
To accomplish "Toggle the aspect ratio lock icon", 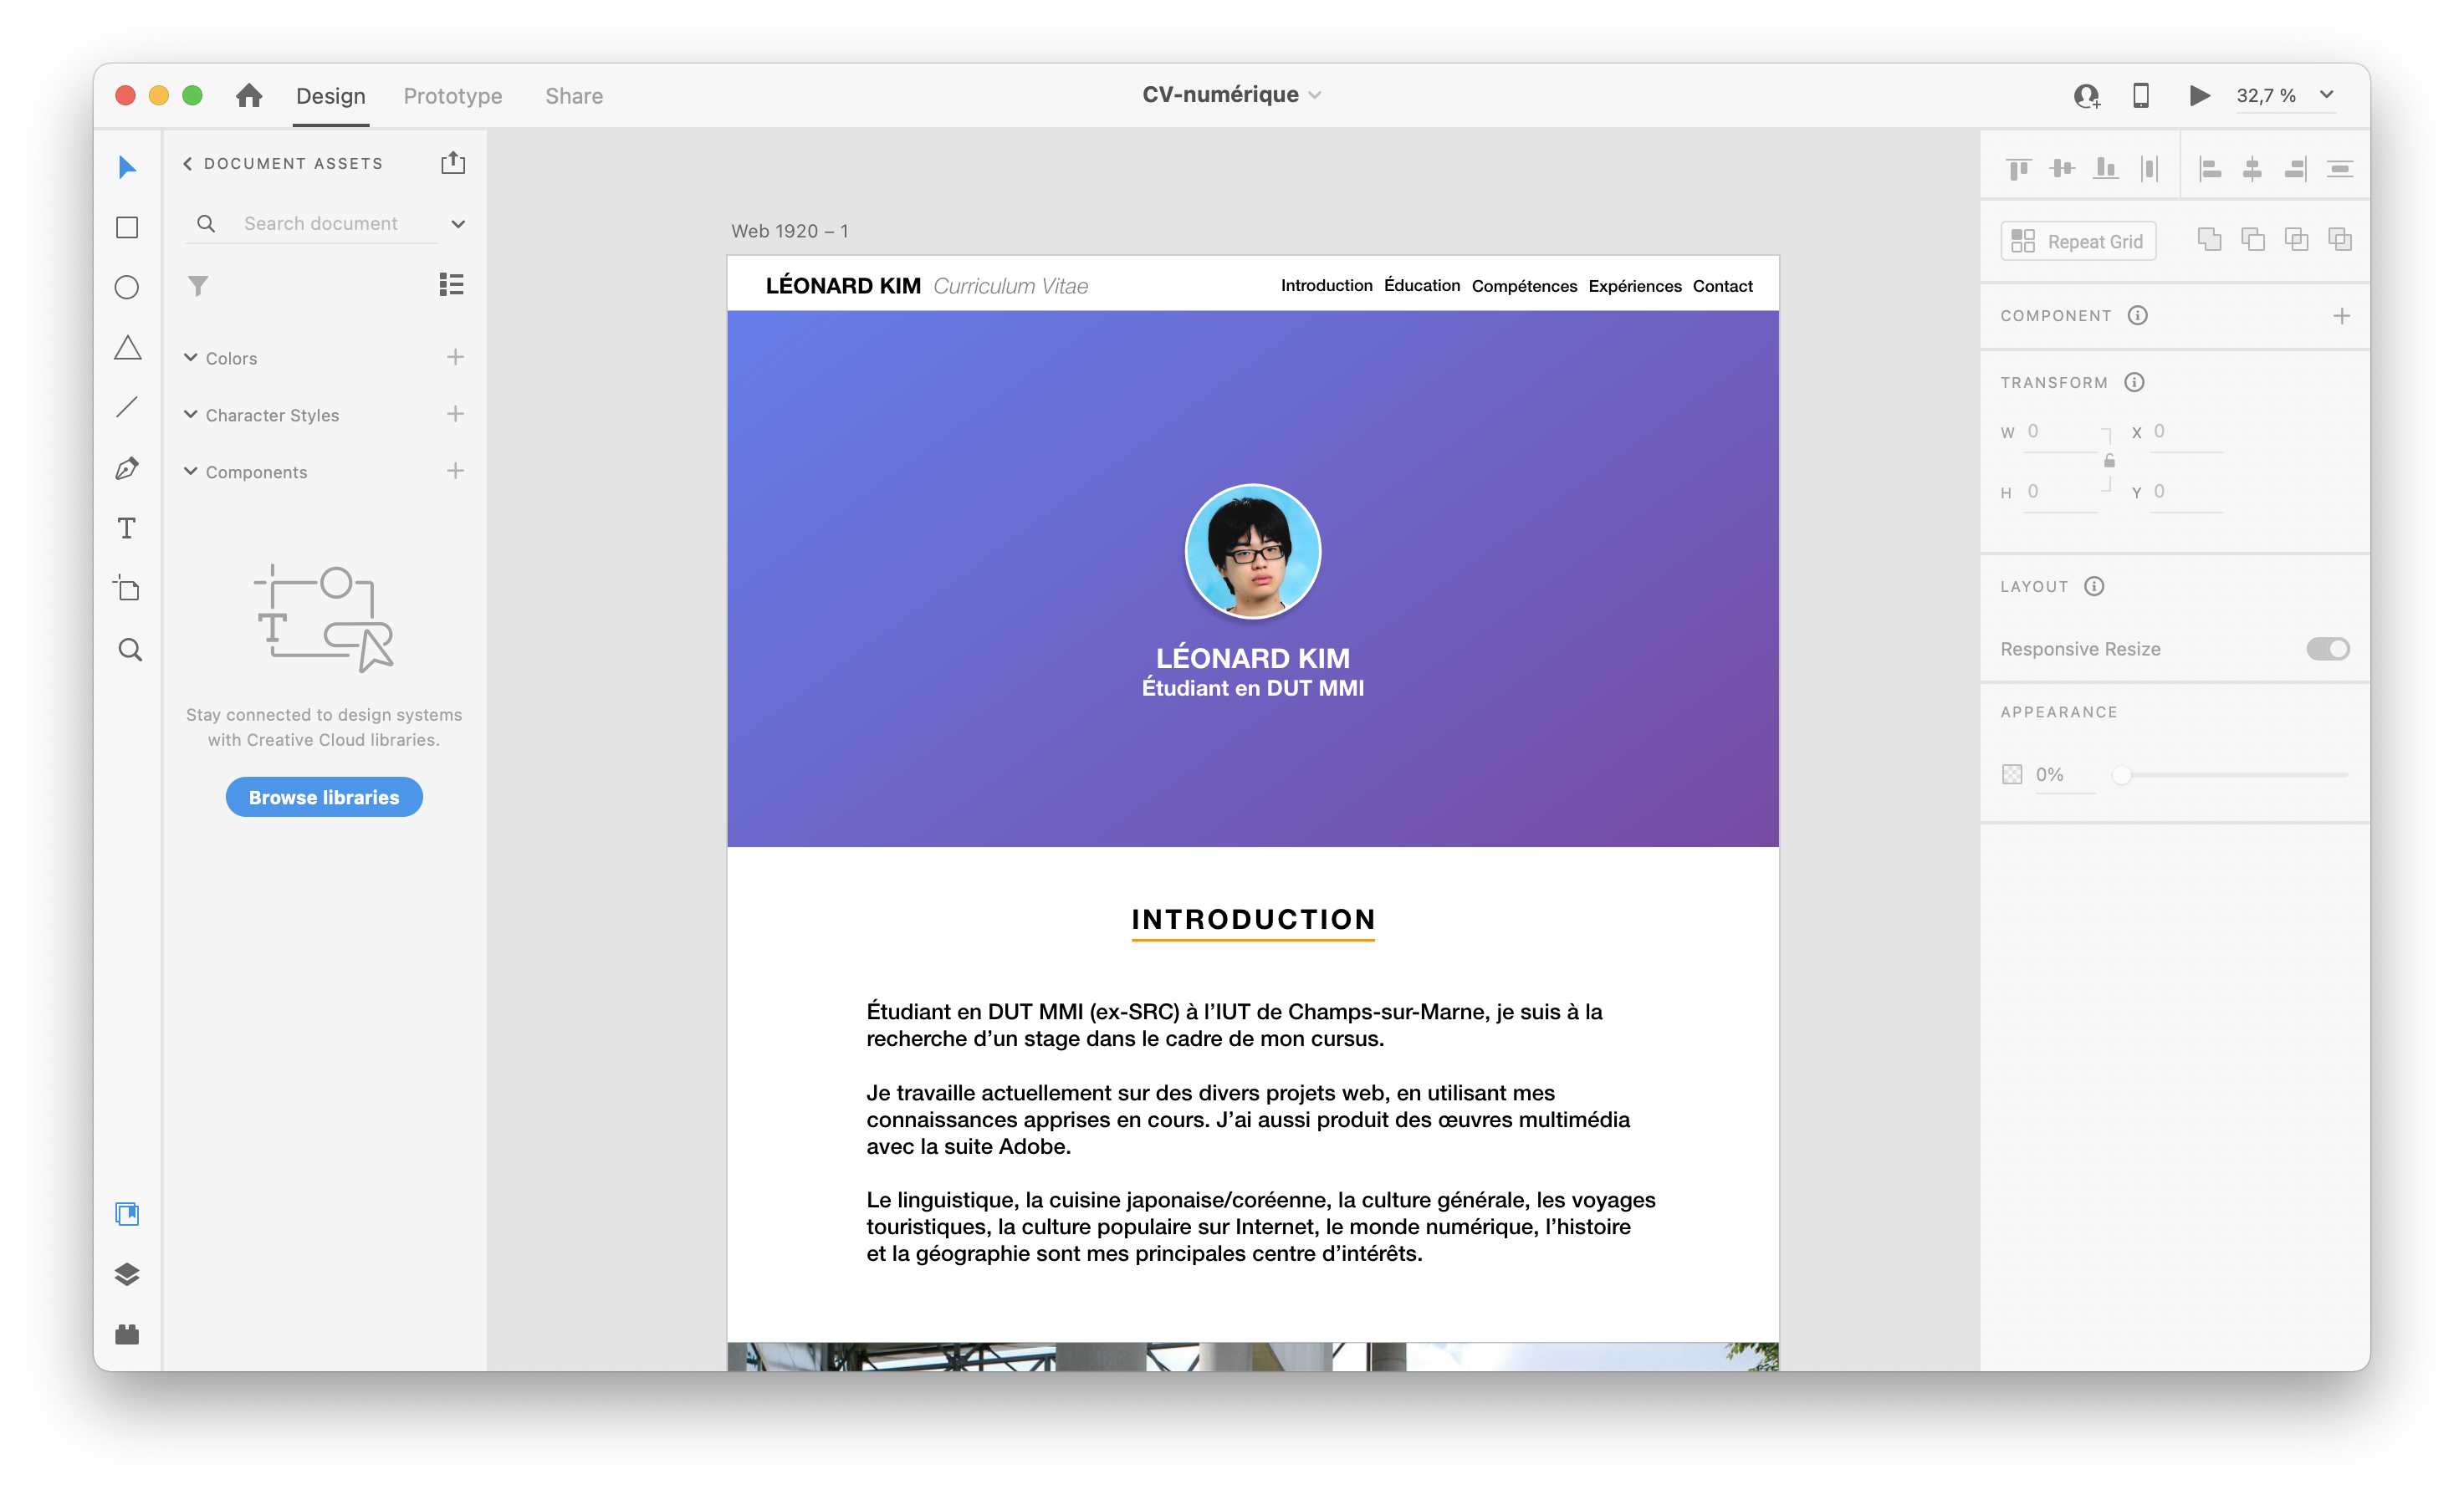I will [2109, 461].
